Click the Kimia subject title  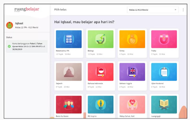122,51
